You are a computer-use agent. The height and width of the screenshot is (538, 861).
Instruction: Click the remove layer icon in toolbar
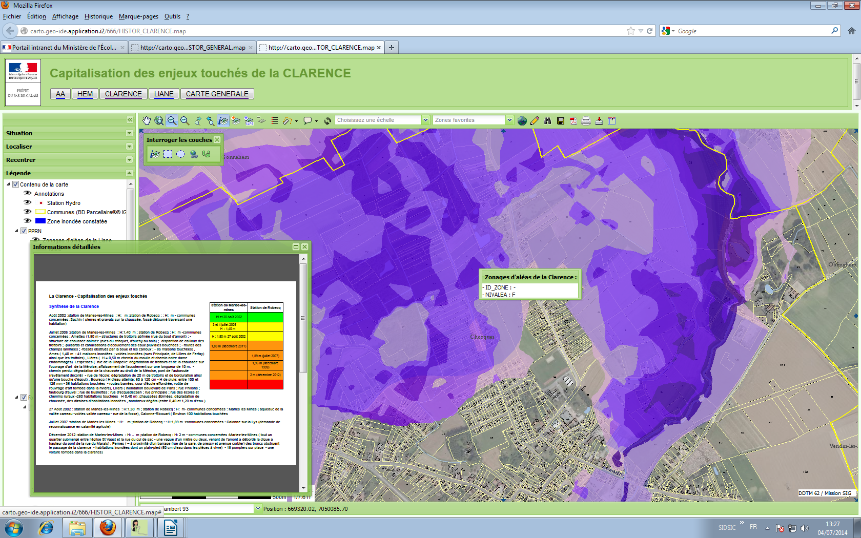tap(262, 120)
